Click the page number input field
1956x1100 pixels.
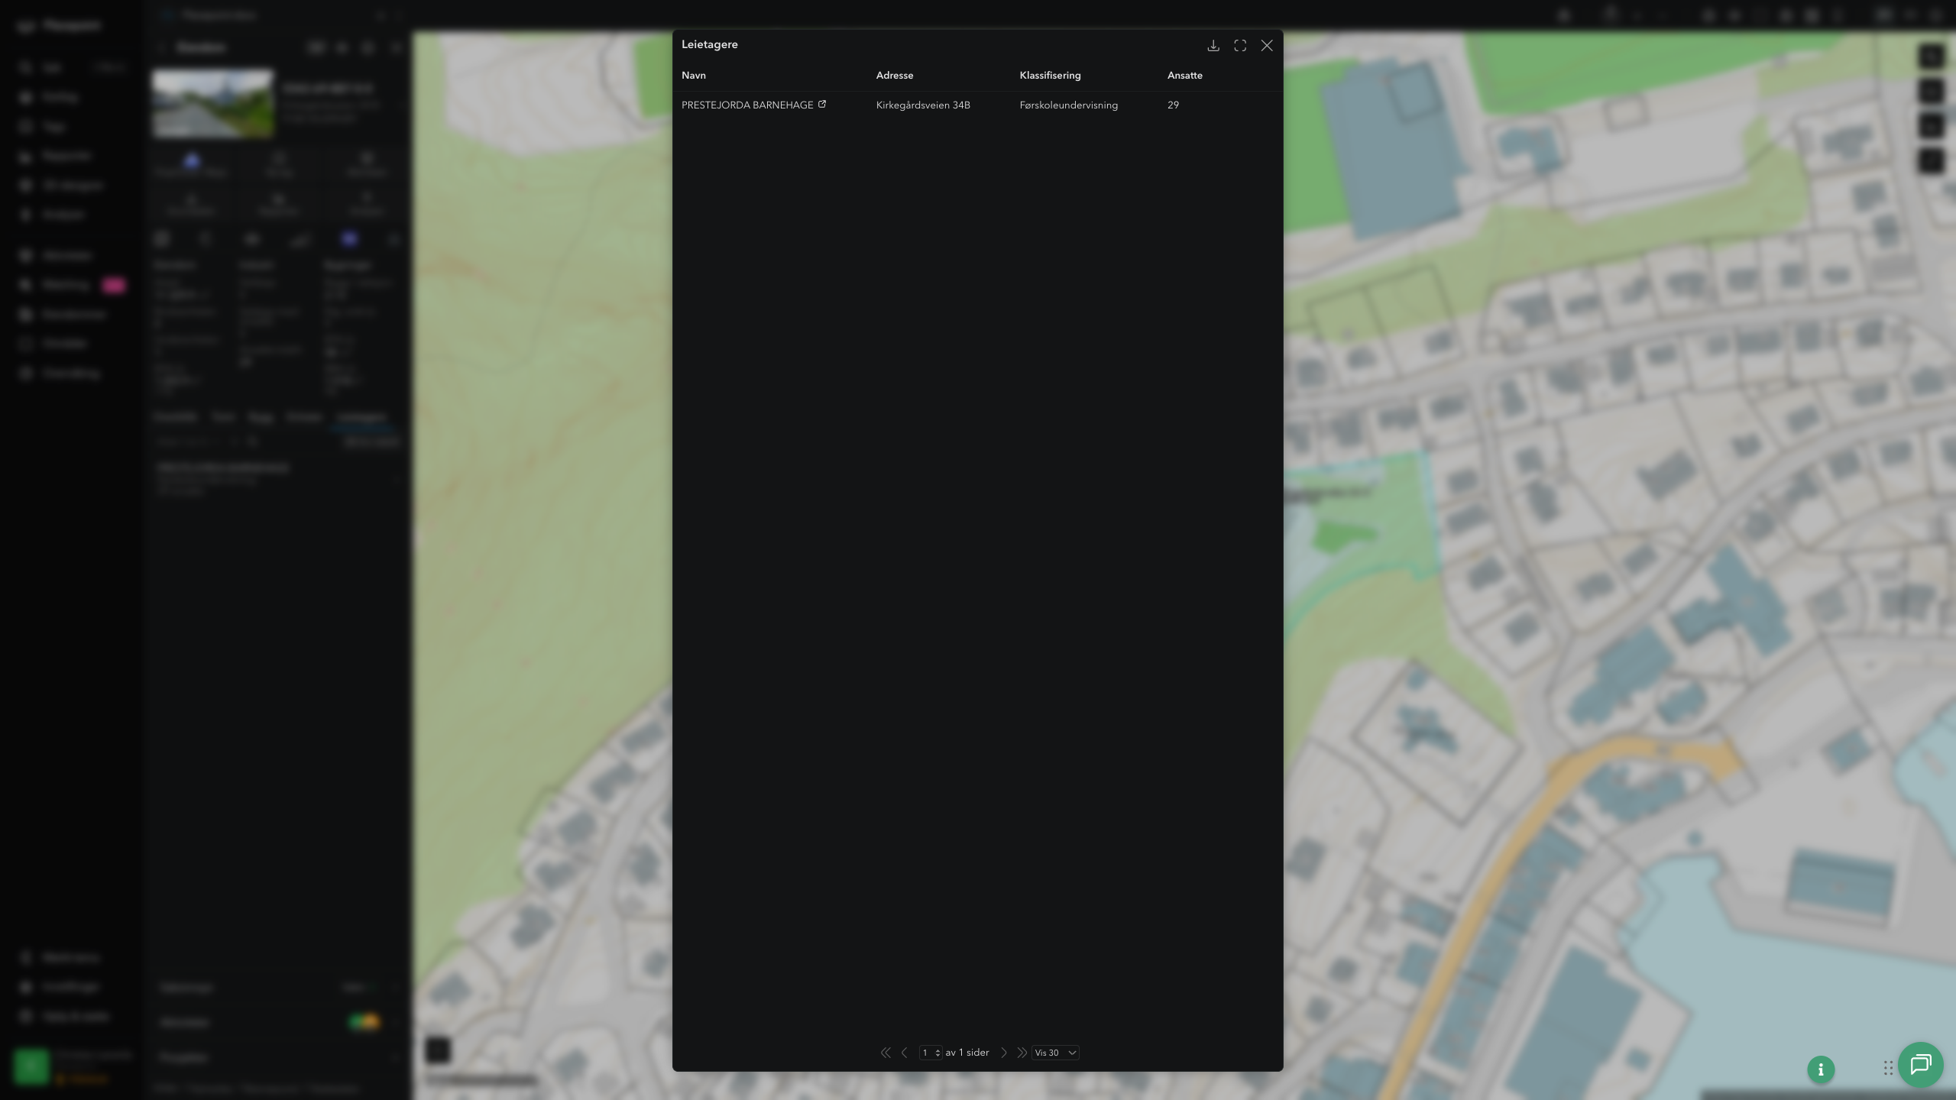(931, 1053)
